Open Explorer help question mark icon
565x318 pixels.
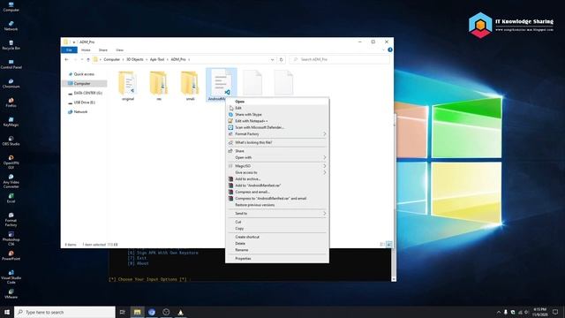[390, 49]
